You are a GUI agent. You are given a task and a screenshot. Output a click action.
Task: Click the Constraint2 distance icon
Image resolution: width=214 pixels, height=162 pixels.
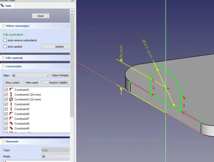(x=11, y=95)
